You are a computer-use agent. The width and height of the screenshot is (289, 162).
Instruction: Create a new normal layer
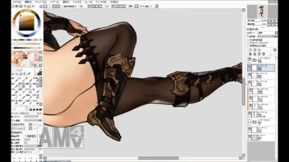(250, 50)
